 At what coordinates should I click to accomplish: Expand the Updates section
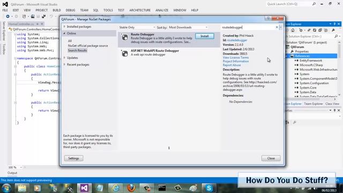click(64, 58)
